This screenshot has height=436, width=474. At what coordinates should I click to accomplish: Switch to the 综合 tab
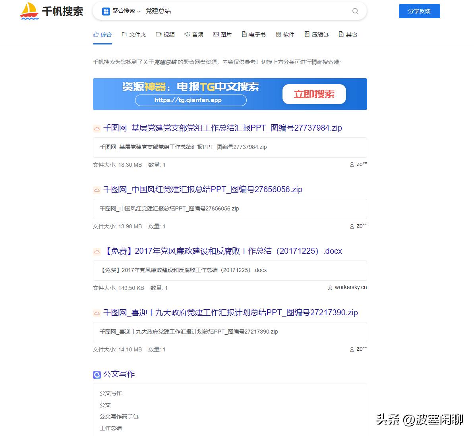[x=102, y=34]
